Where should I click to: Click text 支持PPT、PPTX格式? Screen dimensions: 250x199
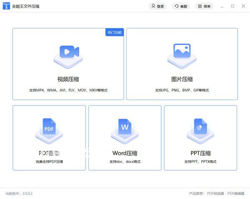click(200, 161)
